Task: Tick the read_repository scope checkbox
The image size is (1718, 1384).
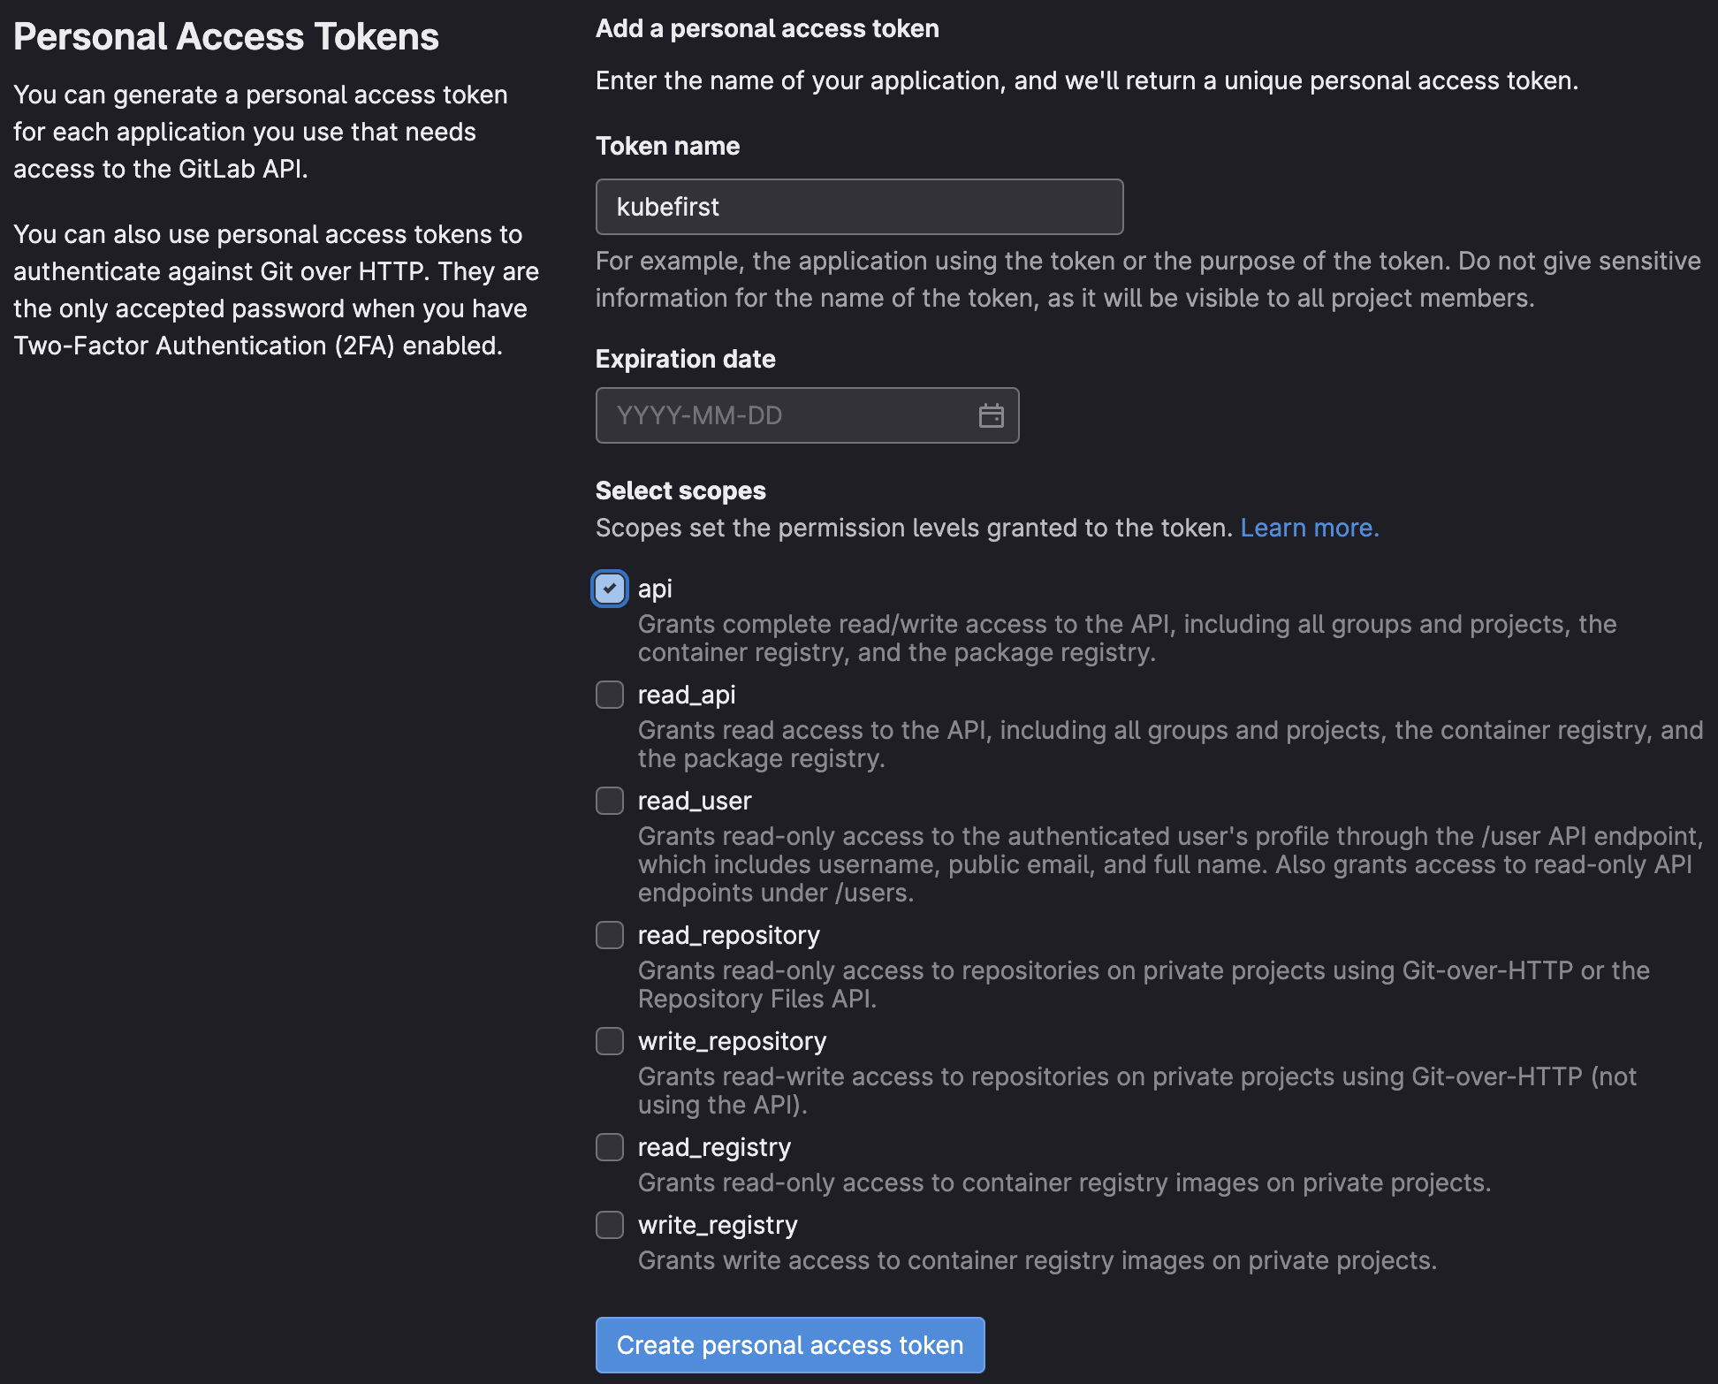Action: coord(610,935)
